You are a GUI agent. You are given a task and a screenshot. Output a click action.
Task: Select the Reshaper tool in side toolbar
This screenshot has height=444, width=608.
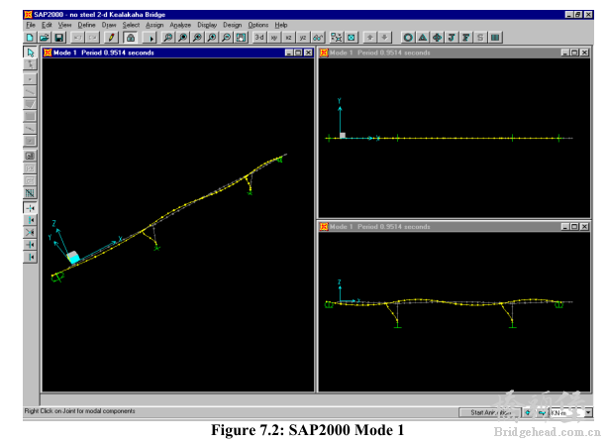tap(31, 64)
